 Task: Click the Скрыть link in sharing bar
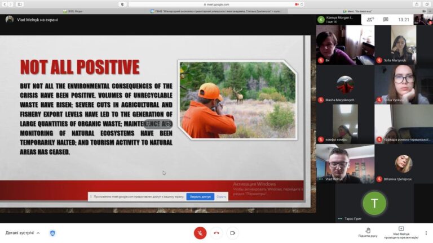pyautogui.click(x=221, y=197)
